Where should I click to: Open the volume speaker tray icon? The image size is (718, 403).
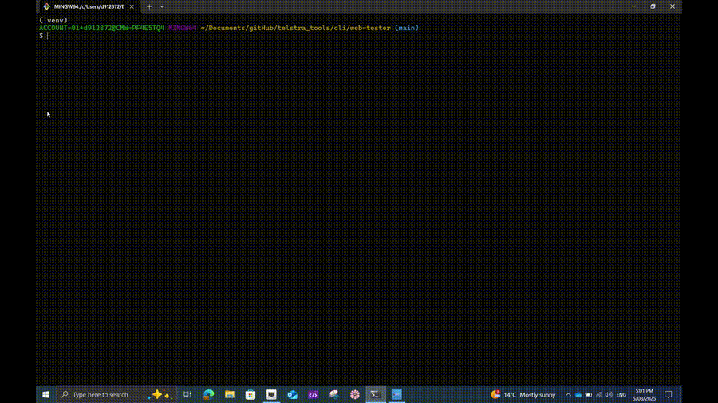tap(609, 395)
